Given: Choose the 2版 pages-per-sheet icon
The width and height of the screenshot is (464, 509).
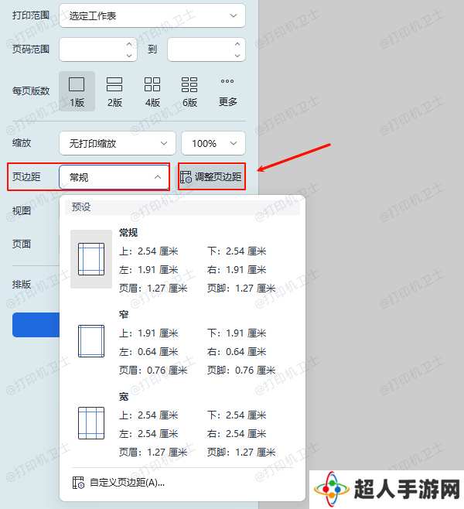Looking at the screenshot, I should [x=114, y=91].
